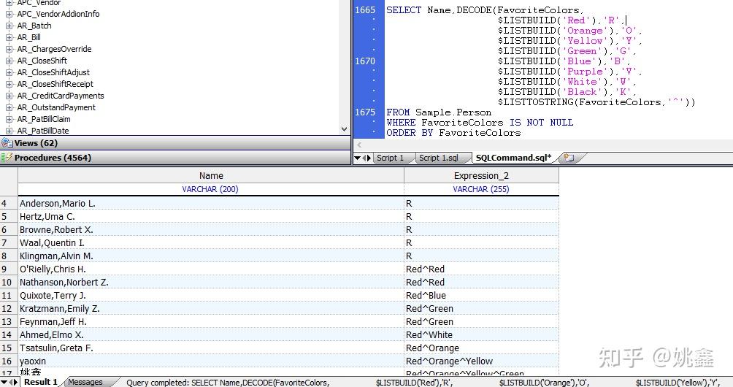Open new script tab icon
Viewport: 733px width, 387px height.
click(569, 158)
